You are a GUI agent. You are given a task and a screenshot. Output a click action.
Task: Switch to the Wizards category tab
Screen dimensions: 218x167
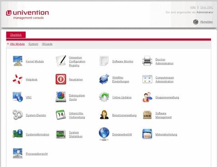coord(47,44)
